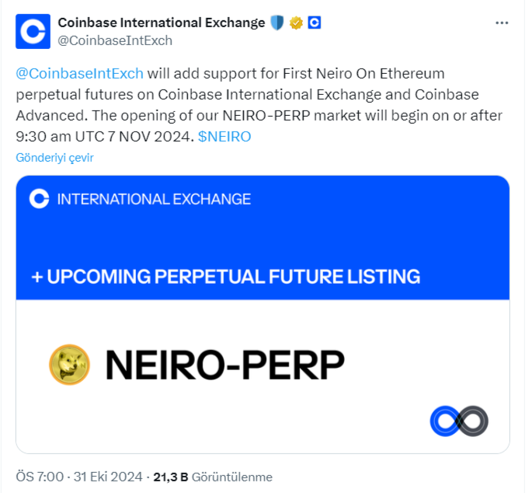Click the International Exchange banner text
The width and height of the screenshot is (532, 493).
tap(154, 199)
